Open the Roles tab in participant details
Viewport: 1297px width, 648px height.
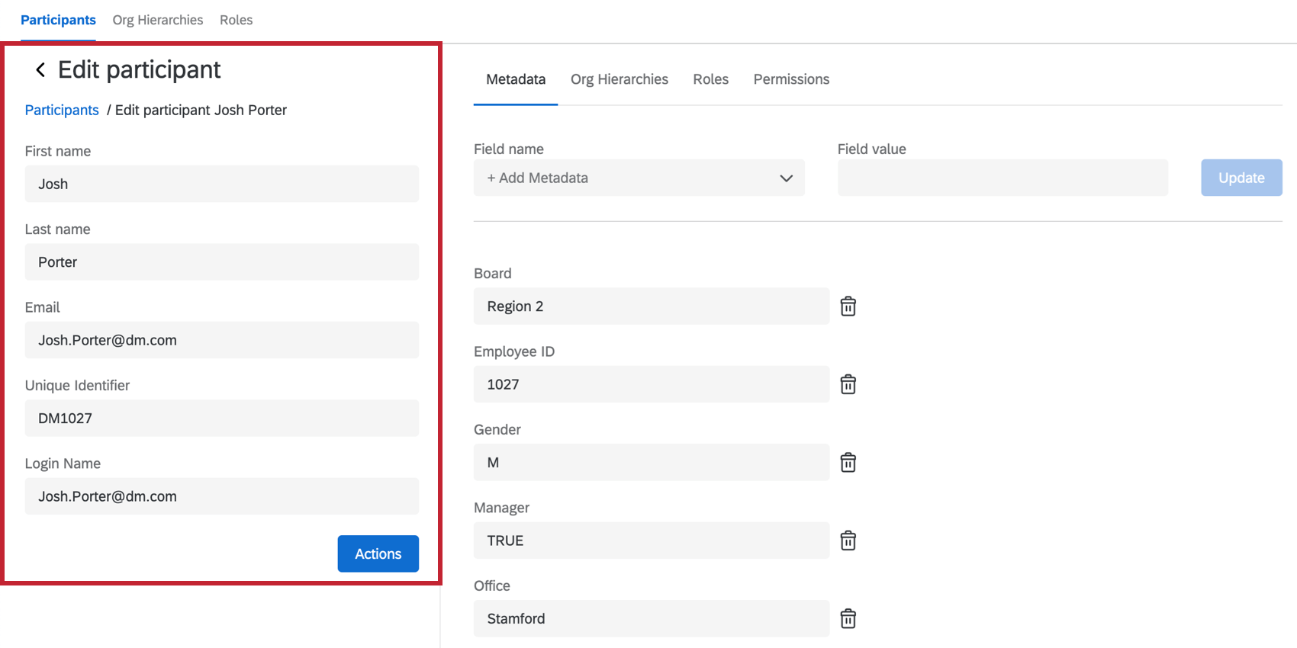click(710, 79)
